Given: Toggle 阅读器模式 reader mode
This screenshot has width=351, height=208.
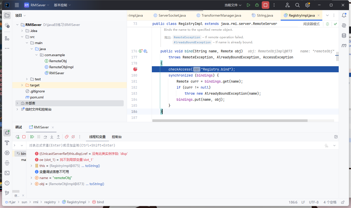Looking at the screenshot, I should coord(311,24).
